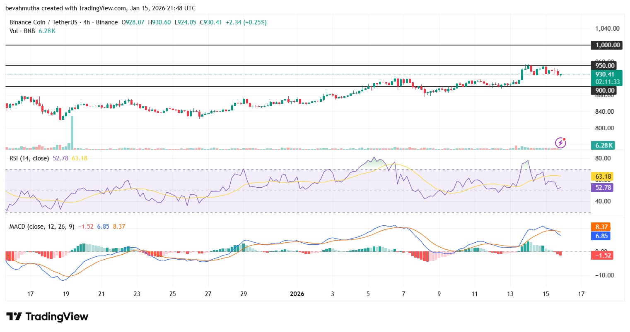This screenshot has height=332, width=630.
Task: Click the purple lightning boost icon near volume
Action: tap(560, 142)
